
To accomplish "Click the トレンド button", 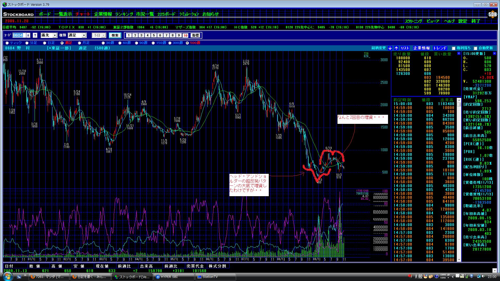I will pos(440,48).
